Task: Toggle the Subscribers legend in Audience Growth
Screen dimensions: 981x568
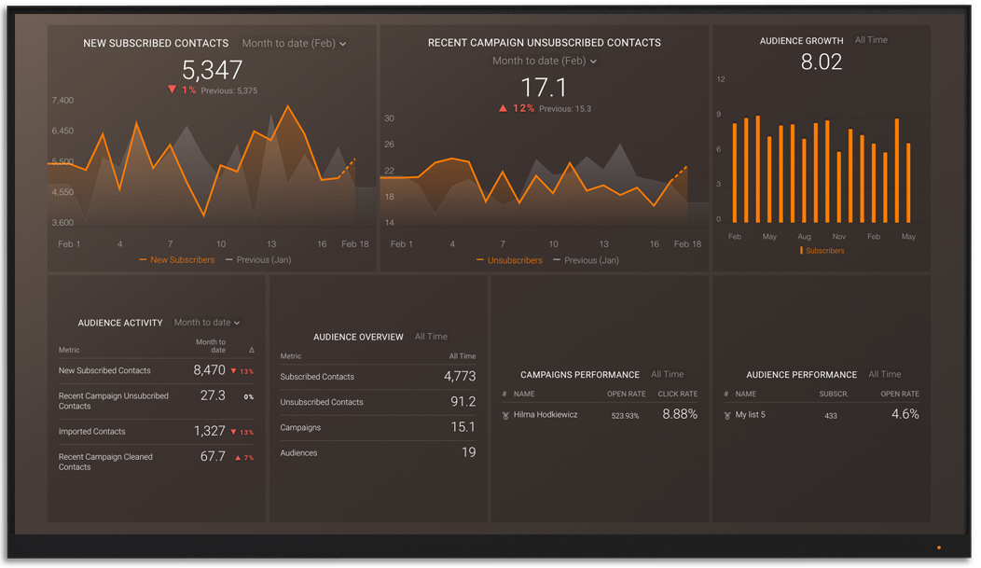Action: 822,251
